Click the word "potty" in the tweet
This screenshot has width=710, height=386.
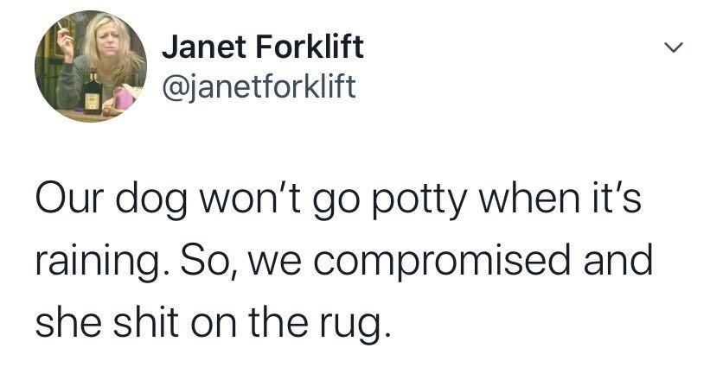click(x=419, y=200)
